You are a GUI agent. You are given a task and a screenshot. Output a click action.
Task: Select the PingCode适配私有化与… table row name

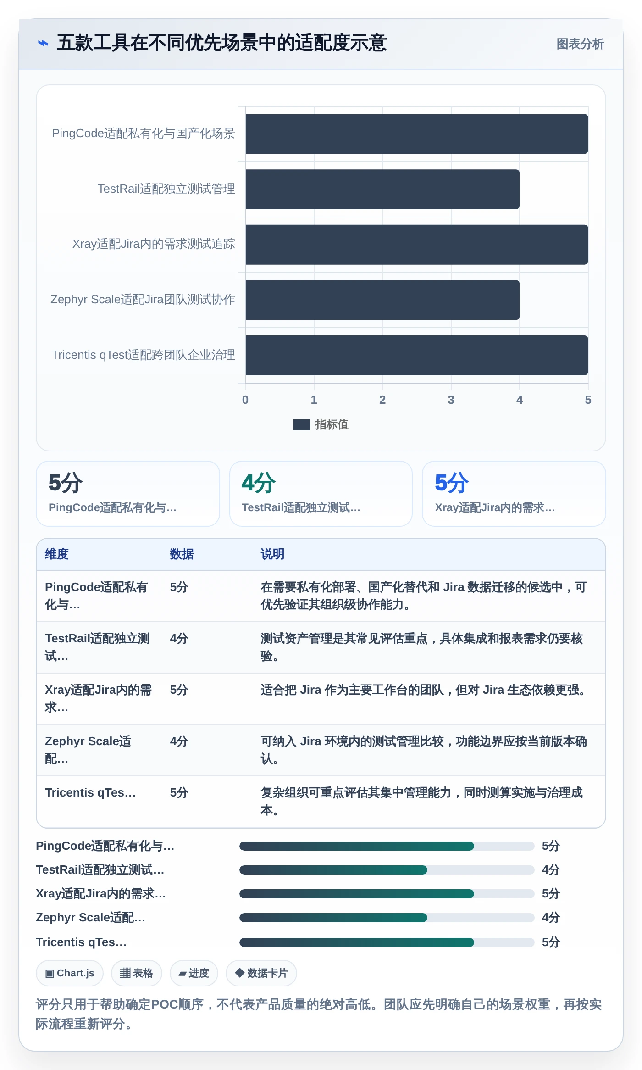pyautogui.click(x=96, y=596)
